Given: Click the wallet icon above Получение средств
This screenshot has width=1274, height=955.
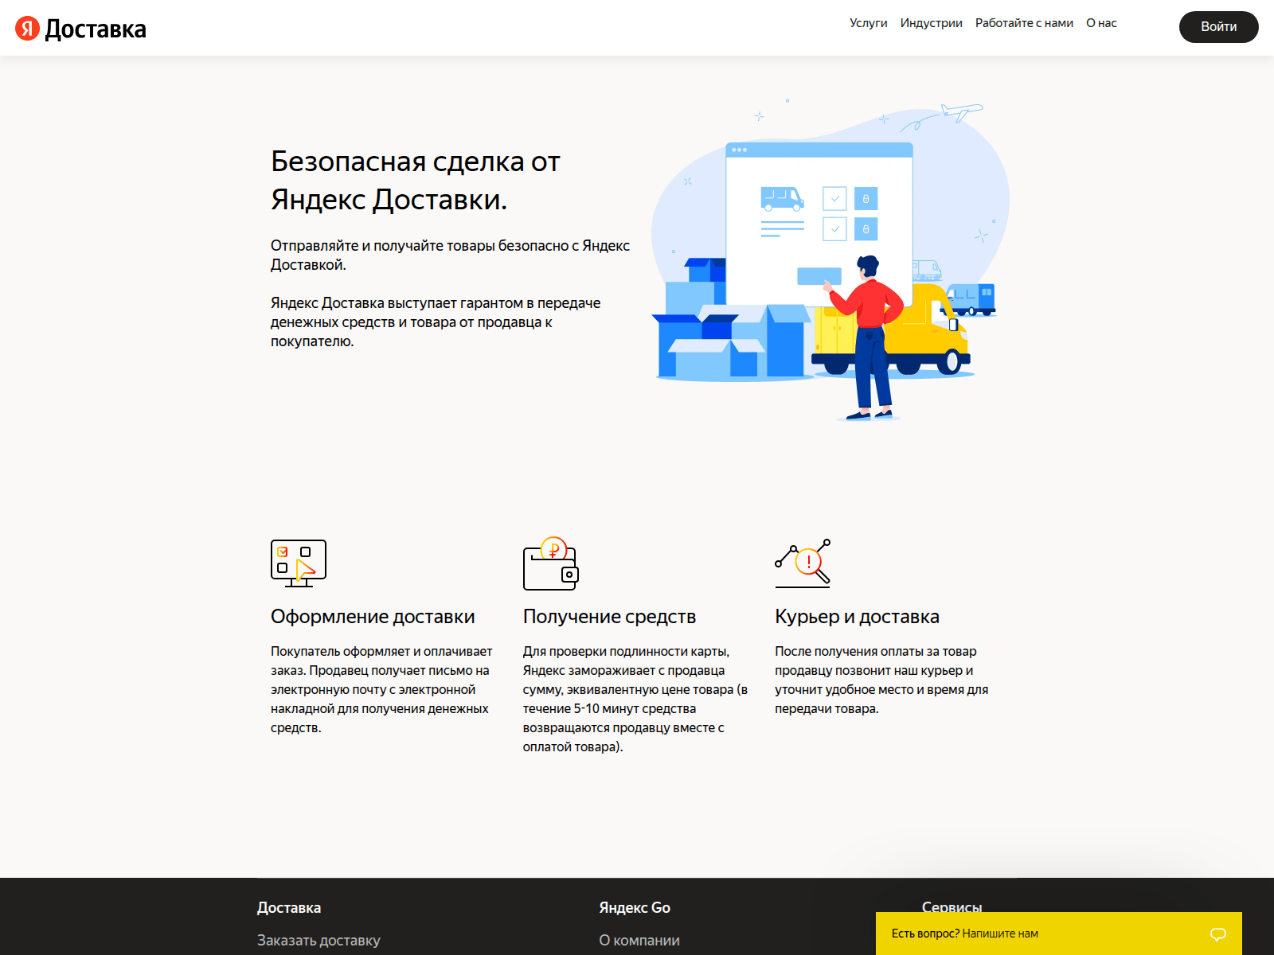Looking at the screenshot, I should tap(551, 563).
